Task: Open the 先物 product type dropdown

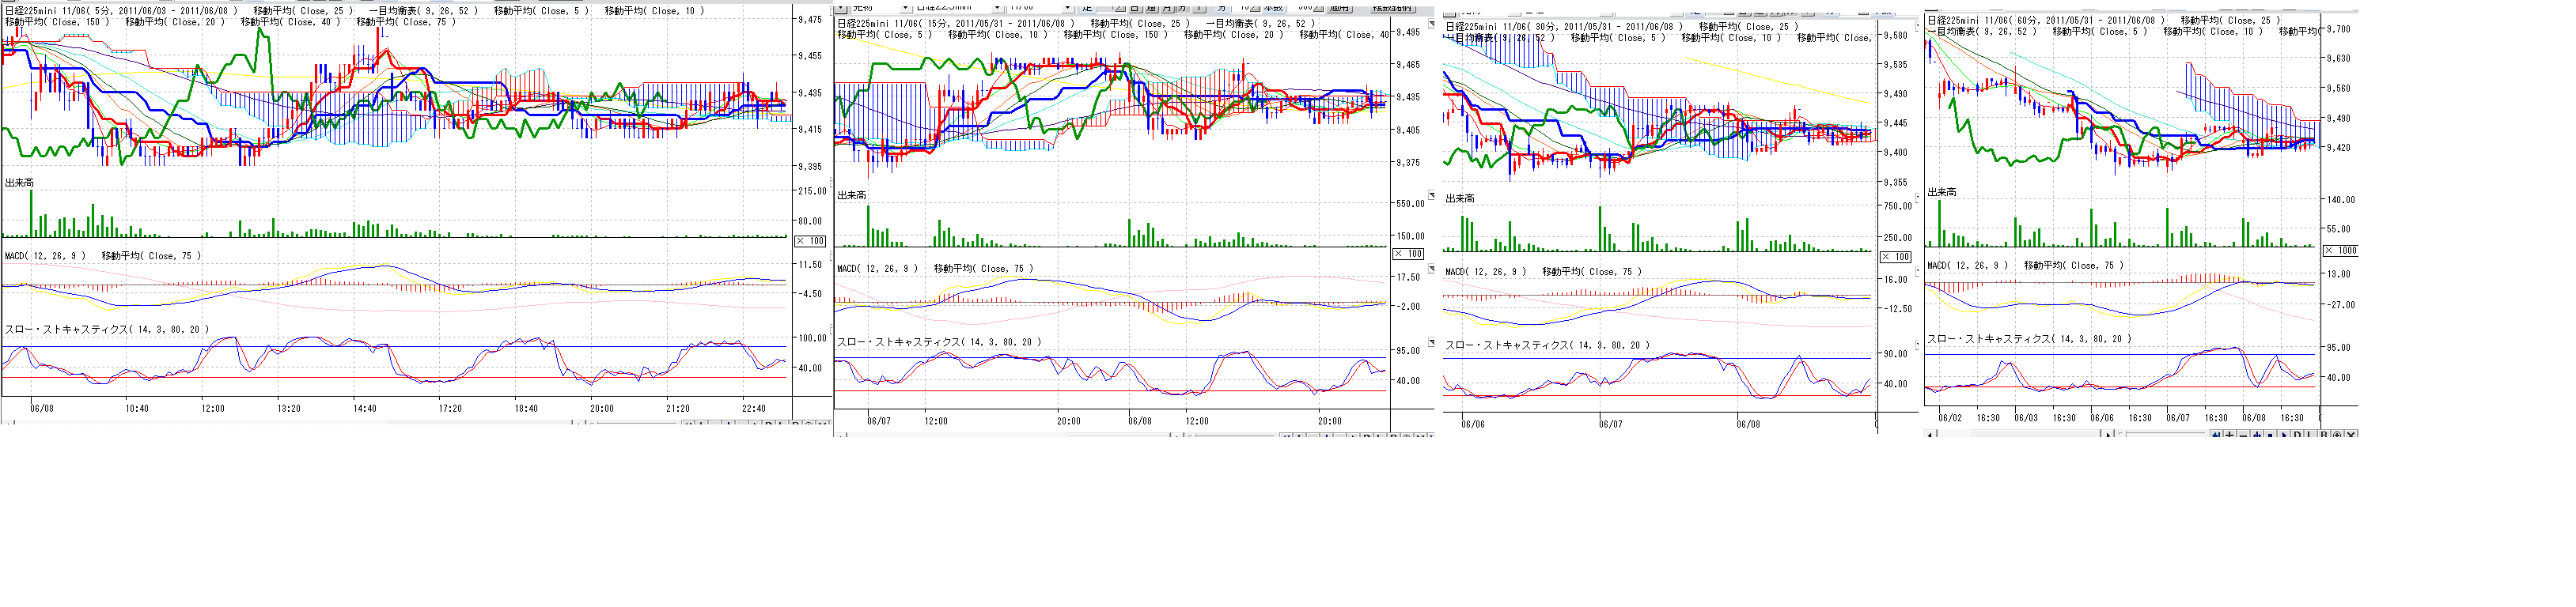Action: point(906,7)
